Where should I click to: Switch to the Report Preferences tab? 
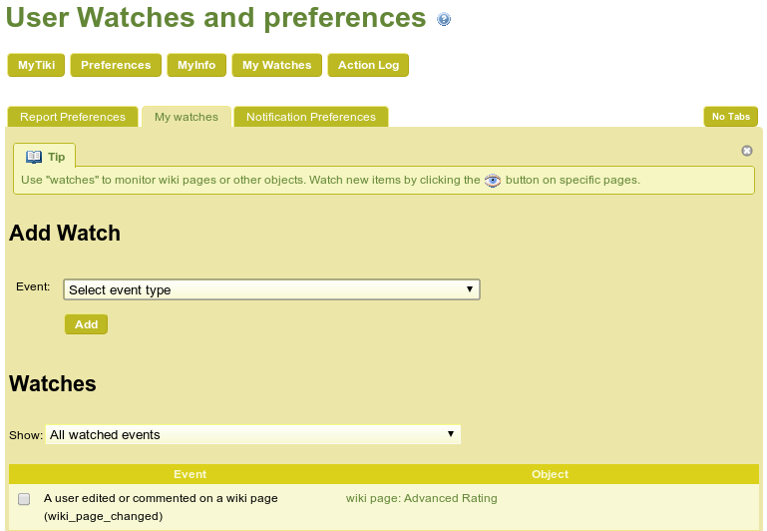pos(73,117)
